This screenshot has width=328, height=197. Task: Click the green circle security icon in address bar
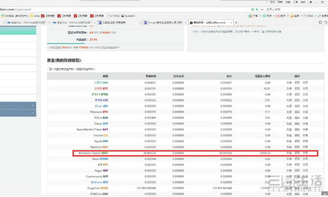253,9
